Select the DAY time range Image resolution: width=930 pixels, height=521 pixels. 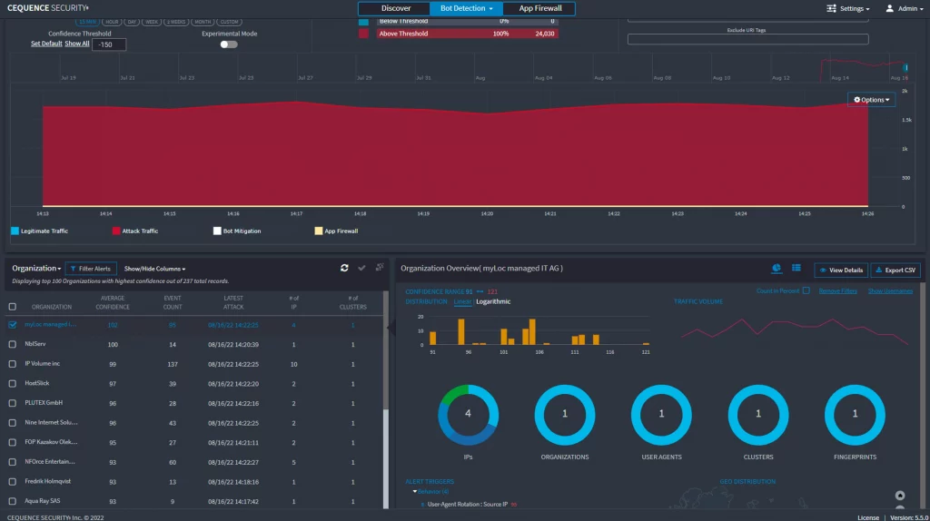coord(132,22)
